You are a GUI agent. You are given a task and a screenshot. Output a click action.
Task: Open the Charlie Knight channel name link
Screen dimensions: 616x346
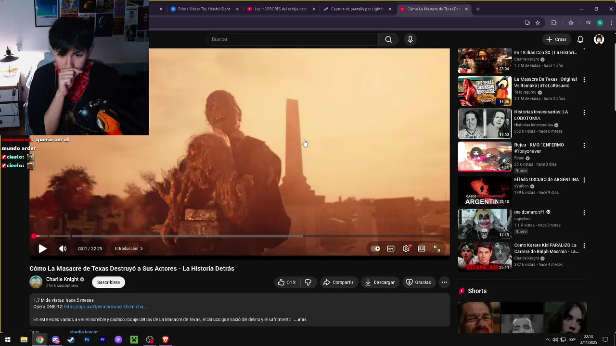point(62,279)
